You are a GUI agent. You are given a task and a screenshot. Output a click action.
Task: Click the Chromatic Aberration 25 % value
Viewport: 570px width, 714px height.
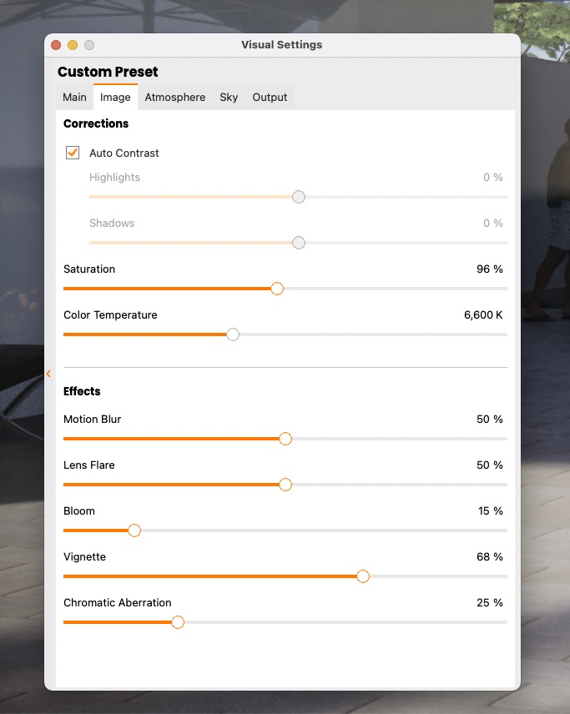tap(489, 603)
